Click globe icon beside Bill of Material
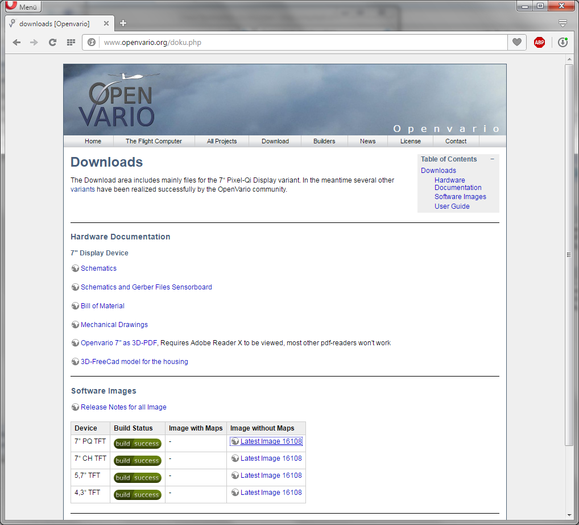The image size is (579, 525). tap(75, 306)
